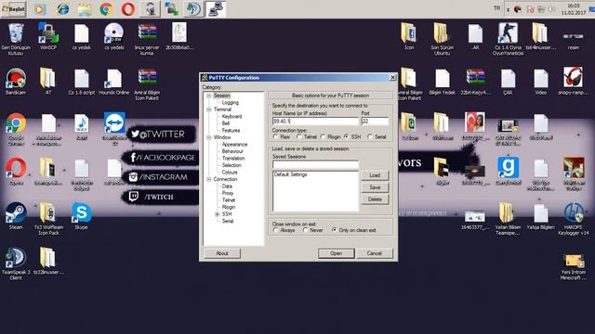This screenshot has height=334, width=595.
Task: Select the Hounds Online desktop icon
Action: [x=113, y=82]
